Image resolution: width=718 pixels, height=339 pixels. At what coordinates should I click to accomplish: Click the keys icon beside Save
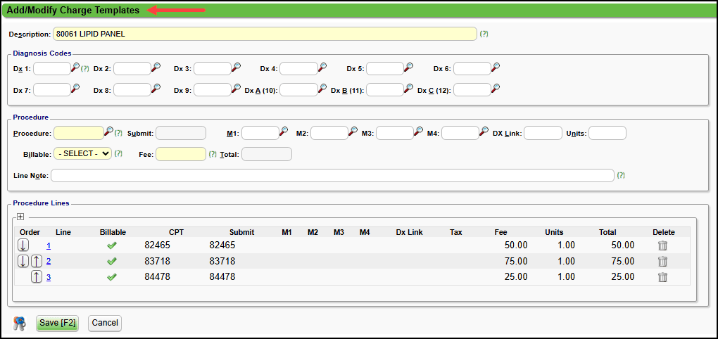[x=19, y=324]
